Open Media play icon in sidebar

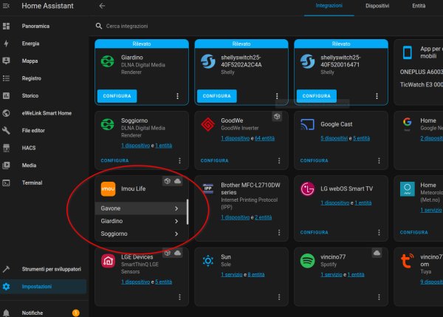click(6, 165)
